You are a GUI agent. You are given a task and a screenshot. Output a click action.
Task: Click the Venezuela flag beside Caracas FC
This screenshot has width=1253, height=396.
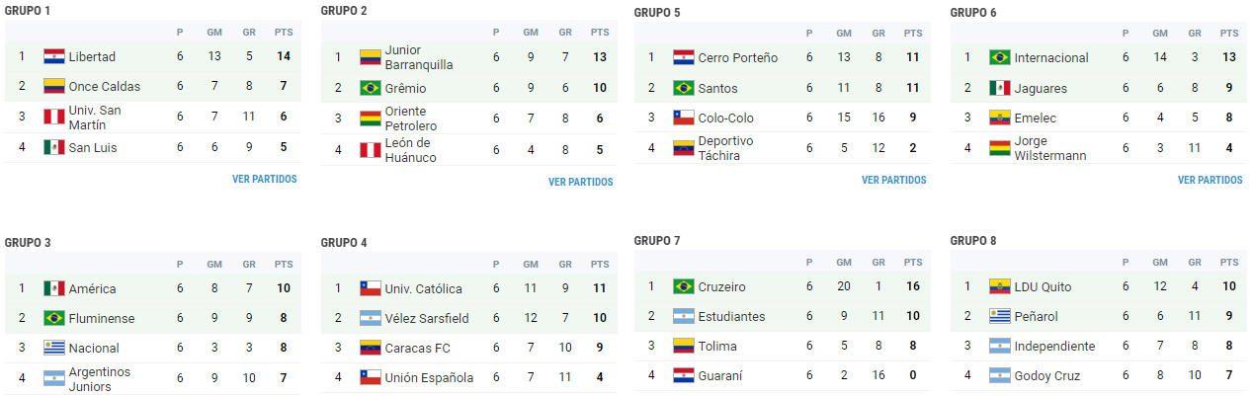(x=371, y=348)
